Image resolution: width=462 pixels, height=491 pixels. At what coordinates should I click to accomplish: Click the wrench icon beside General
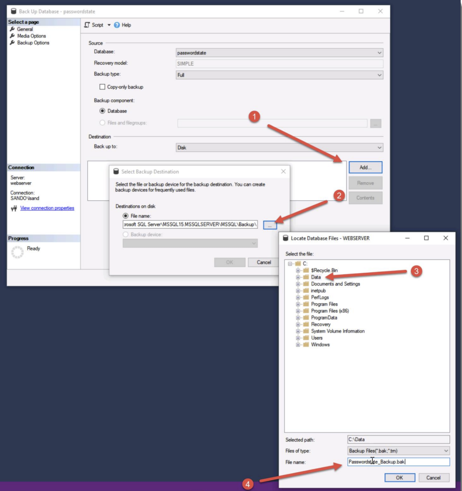tap(12, 29)
